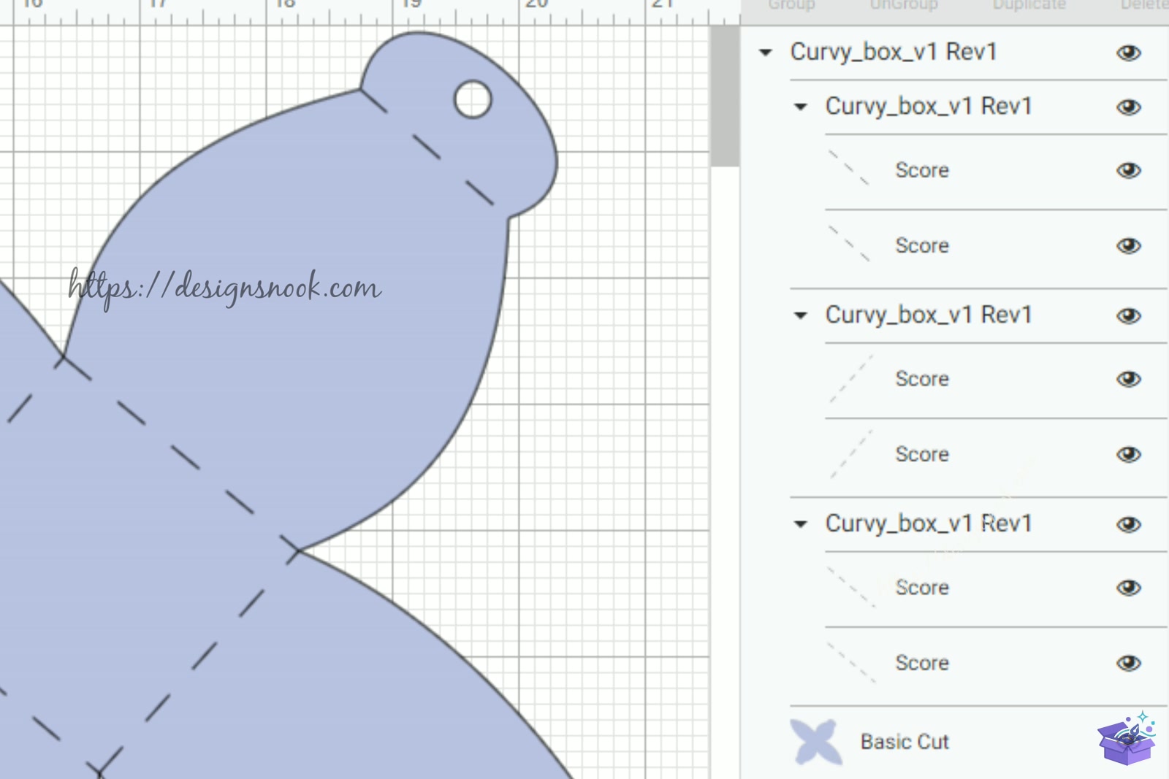Collapse the first nested Curvy_box_v1 Rev1 subgroup
The image size is (1169, 779).
801,107
